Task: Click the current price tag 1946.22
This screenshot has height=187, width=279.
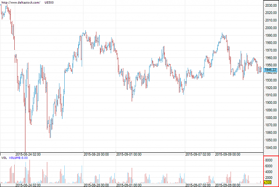Action: tap(271, 70)
